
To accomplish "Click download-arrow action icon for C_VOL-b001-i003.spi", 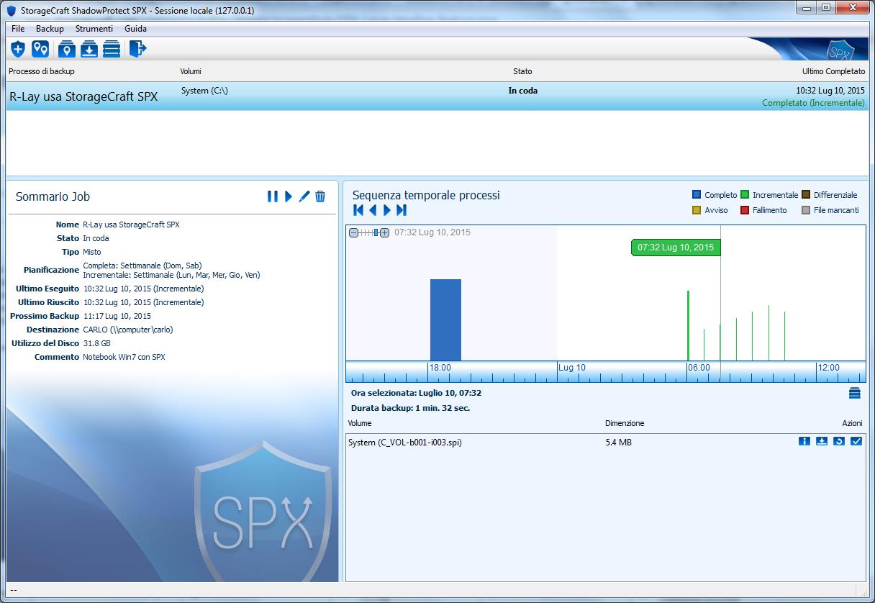I will [x=822, y=441].
